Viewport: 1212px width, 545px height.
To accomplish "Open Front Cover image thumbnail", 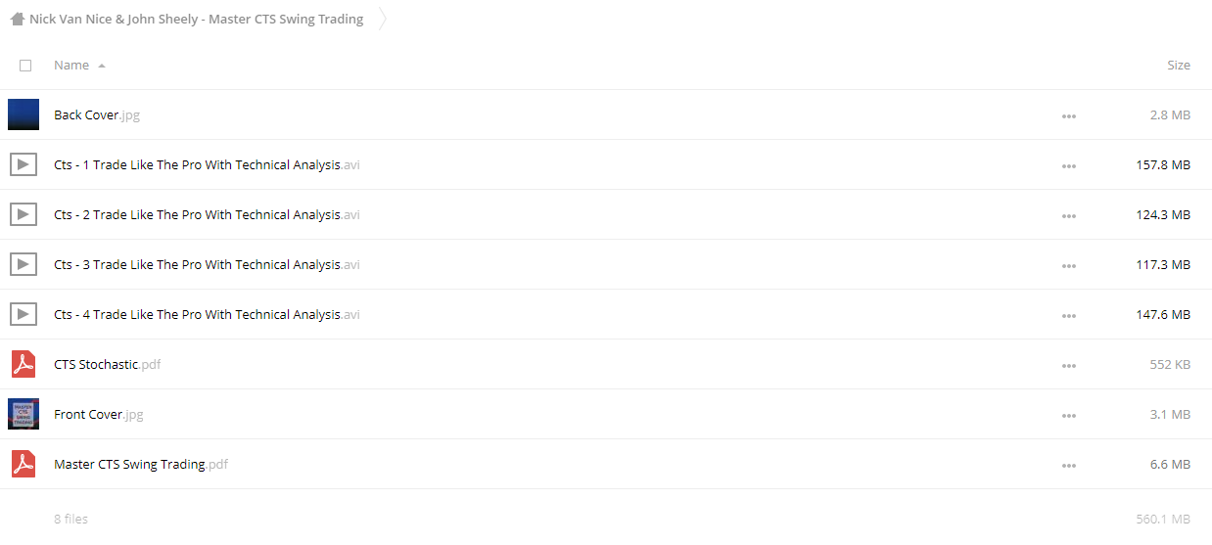I will 23,414.
